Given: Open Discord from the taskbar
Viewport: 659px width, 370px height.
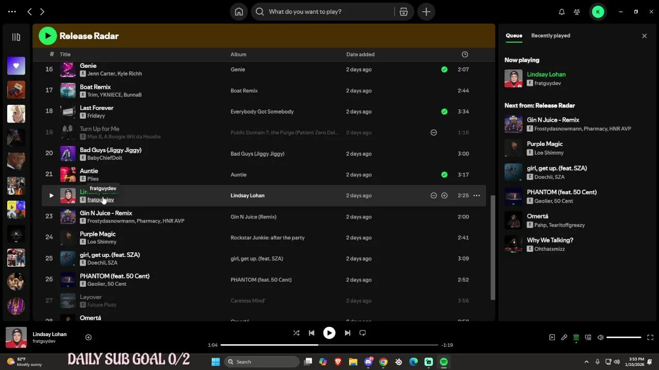Looking at the screenshot, I should pyautogui.click(x=369, y=362).
